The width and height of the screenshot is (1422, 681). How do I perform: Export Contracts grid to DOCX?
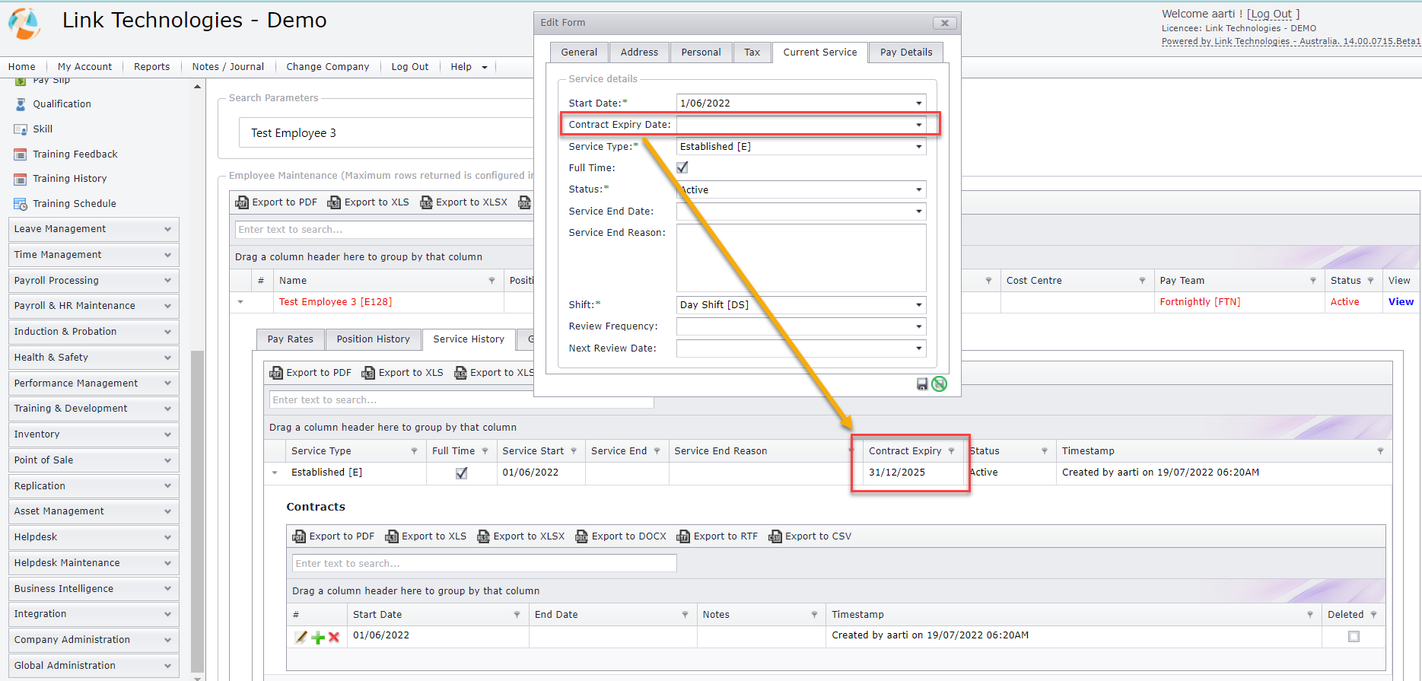tap(621, 536)
